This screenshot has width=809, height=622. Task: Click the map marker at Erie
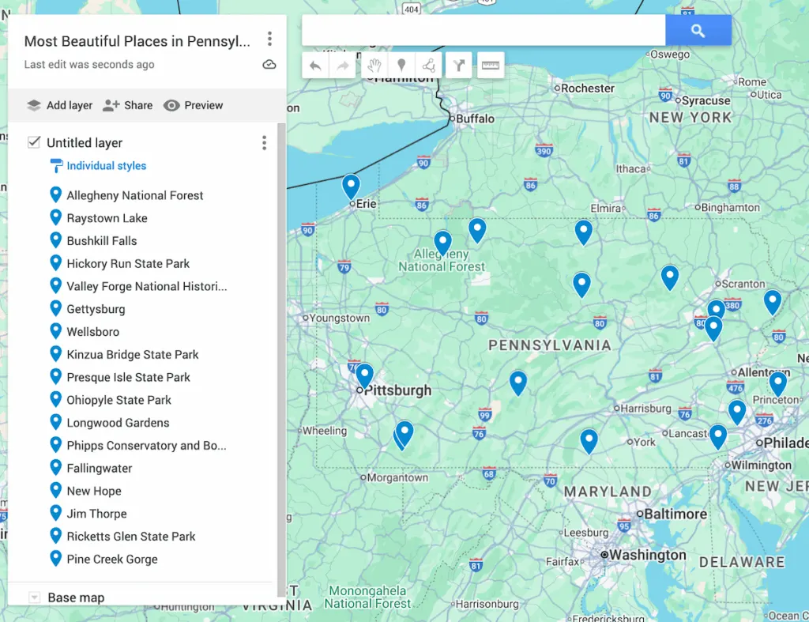(351, 187)
